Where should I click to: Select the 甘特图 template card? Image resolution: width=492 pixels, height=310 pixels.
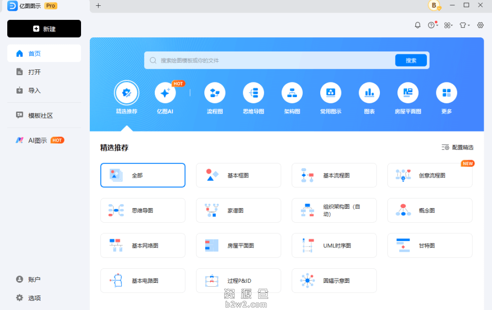coord(429,245)
